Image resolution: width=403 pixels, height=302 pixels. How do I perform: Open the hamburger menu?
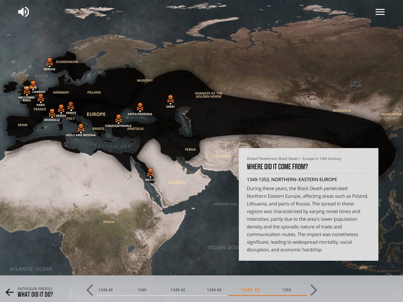click(380, 12)
